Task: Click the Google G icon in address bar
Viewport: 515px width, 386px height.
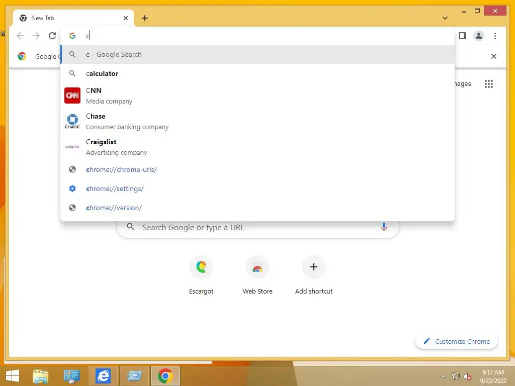Action: click(72, 36)
